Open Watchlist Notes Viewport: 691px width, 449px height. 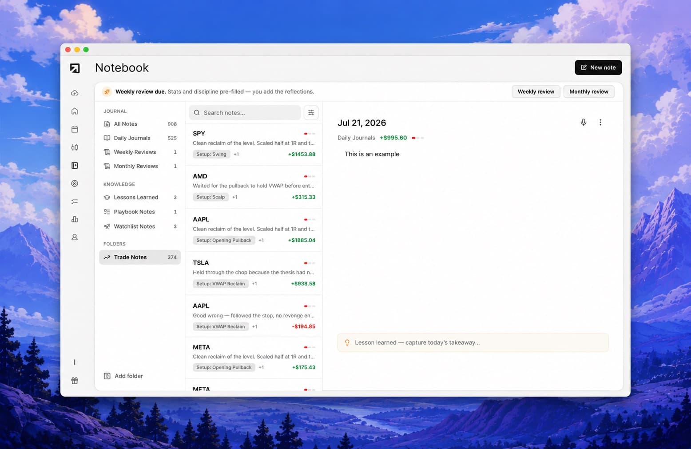point(140,226)
